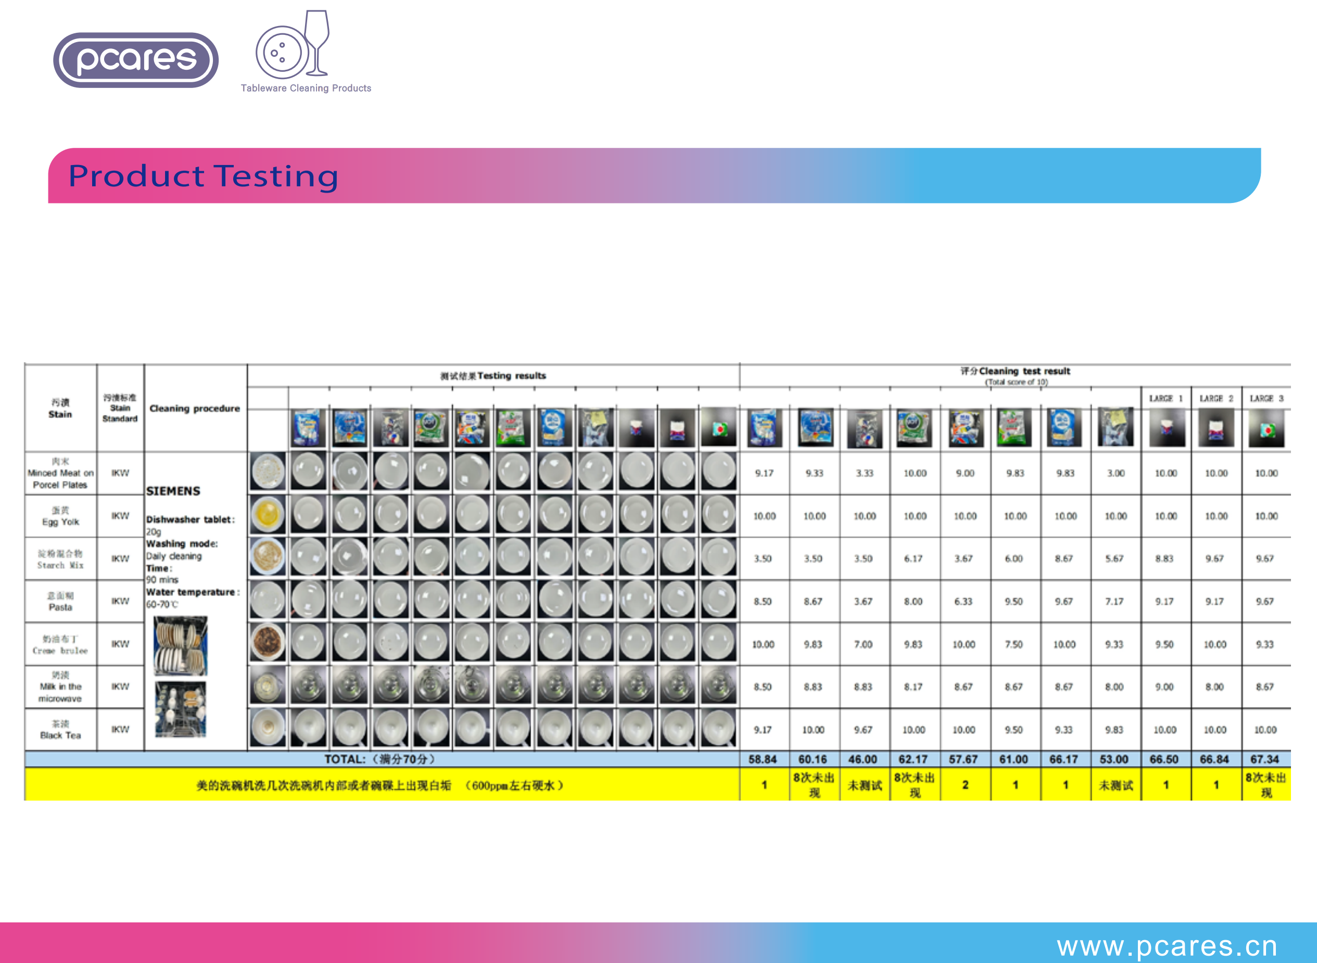The height and width of the screenshot is (963, 1317).
Task: Select the creme brulee stained plate thumbnail
Action: click(x=268, y=643)
